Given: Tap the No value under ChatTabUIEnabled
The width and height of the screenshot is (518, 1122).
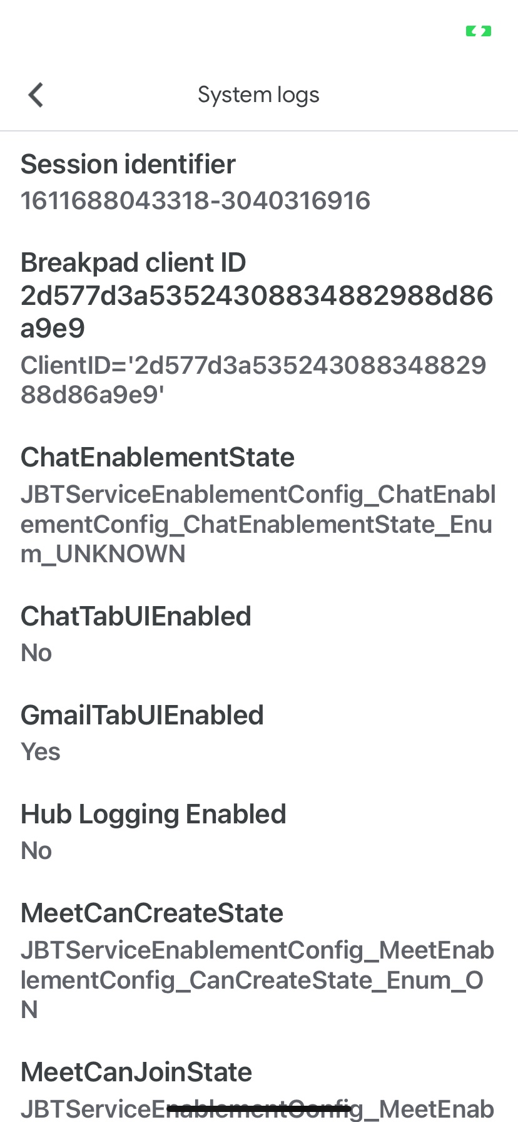Looking at the screenshot, I should click(x=36, y=652).
